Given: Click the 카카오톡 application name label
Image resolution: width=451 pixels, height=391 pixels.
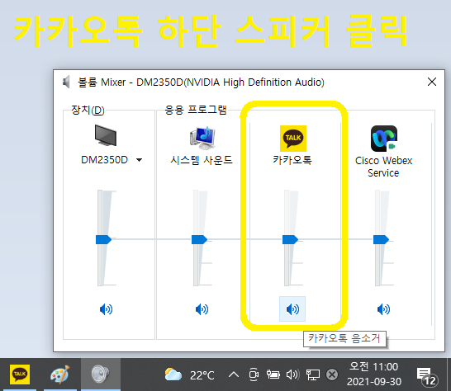Looking at the screenshot, I should 292,160.
